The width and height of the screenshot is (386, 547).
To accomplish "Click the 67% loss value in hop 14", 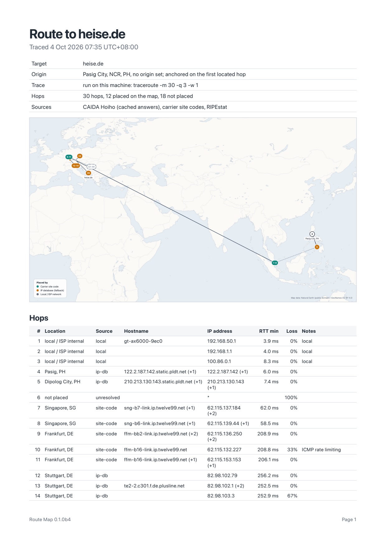I will tap(292, 496).
